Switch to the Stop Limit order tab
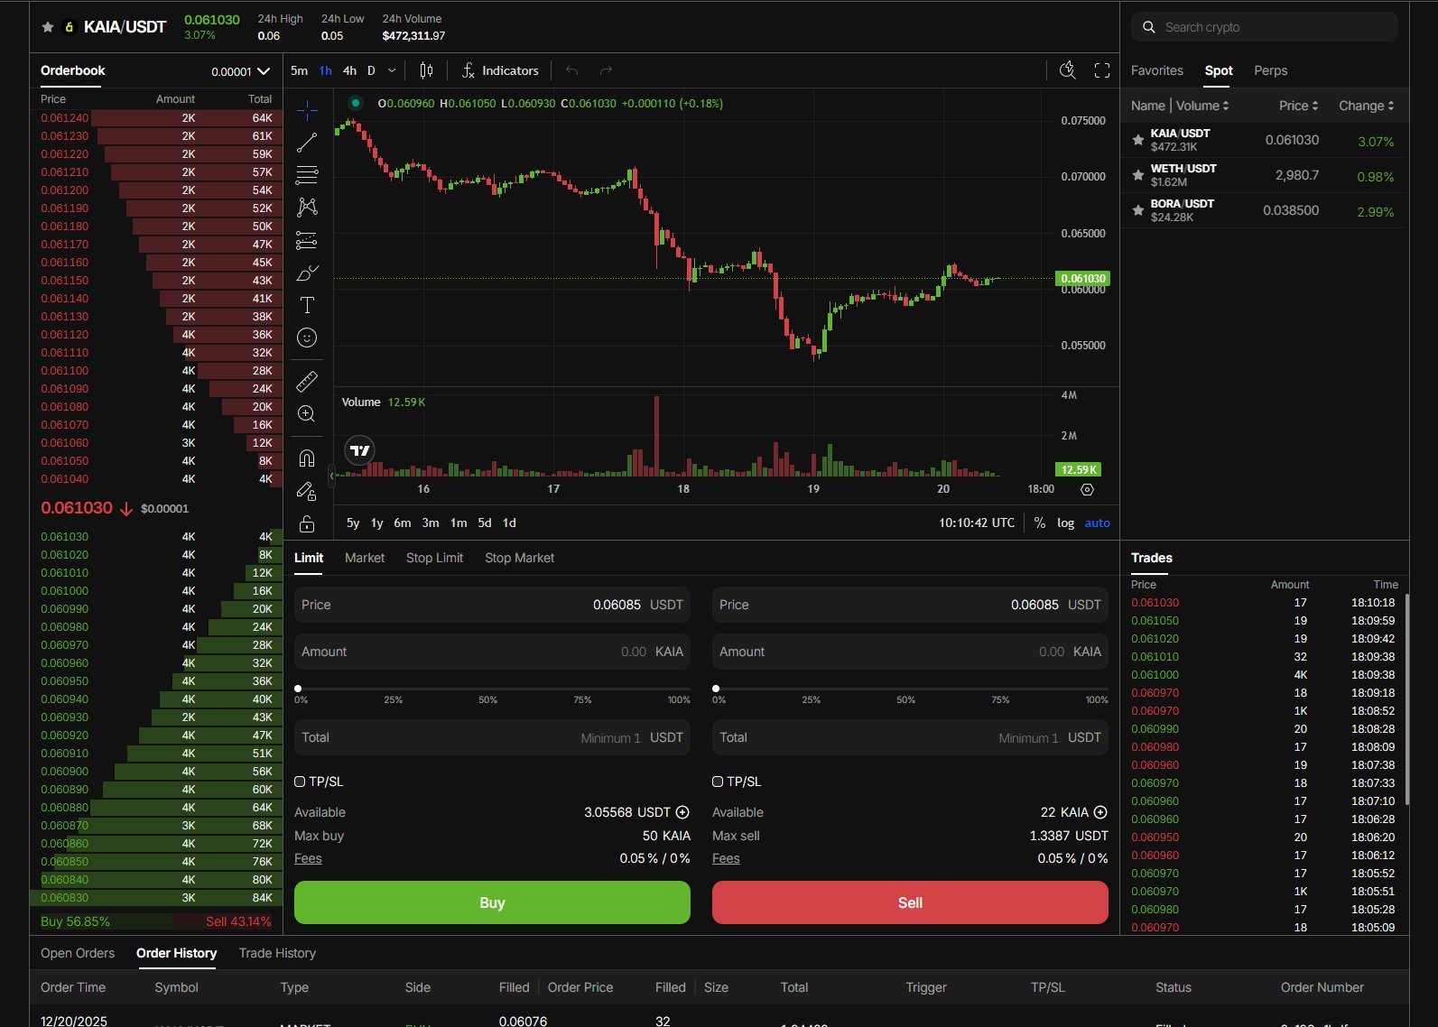 click(x=434, y=558)
